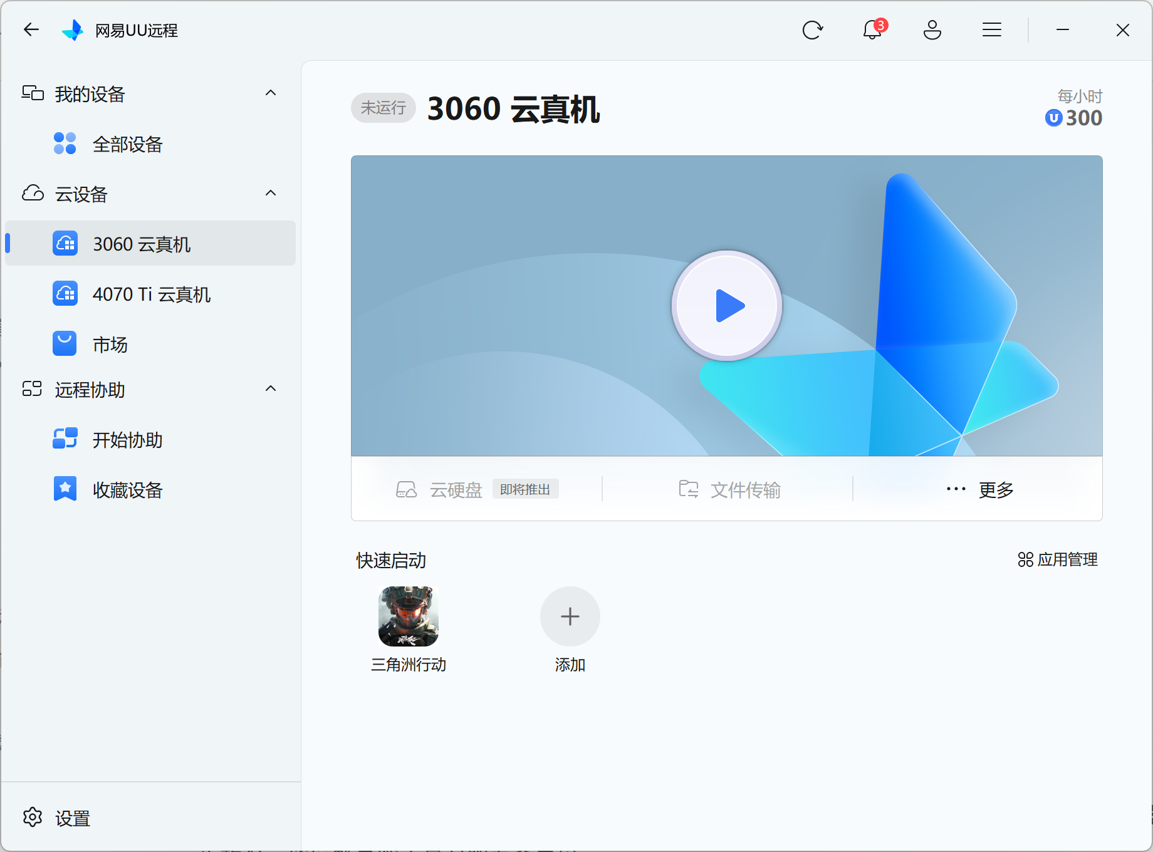This screenshot has height=852, width=1153.
Task: Click the 开始协助 icon
Action: click(x=65, y=439)
